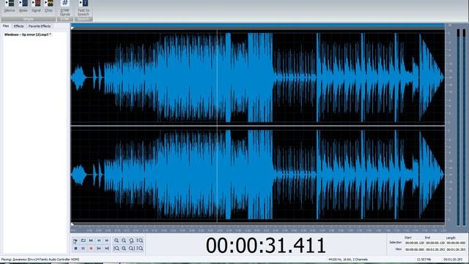Click the top-left selection marker triangle

(73, 29)
